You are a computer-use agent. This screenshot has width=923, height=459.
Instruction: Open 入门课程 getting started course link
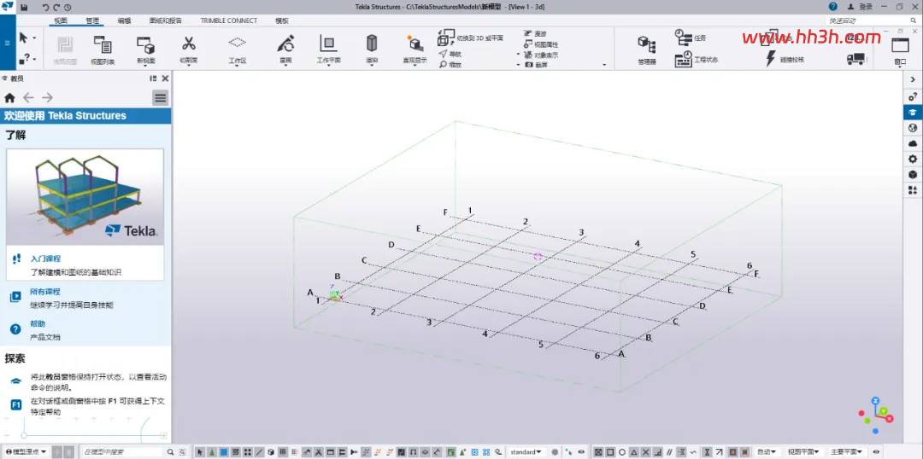[x=45, y=258]
